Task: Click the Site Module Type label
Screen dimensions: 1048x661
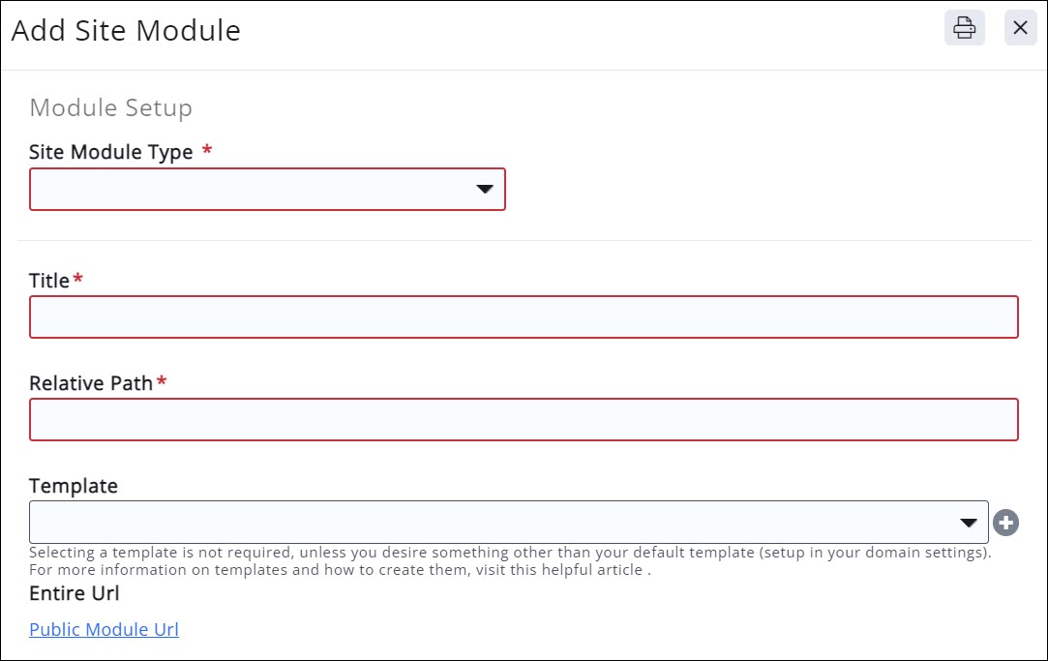Action: click(111, 152)
